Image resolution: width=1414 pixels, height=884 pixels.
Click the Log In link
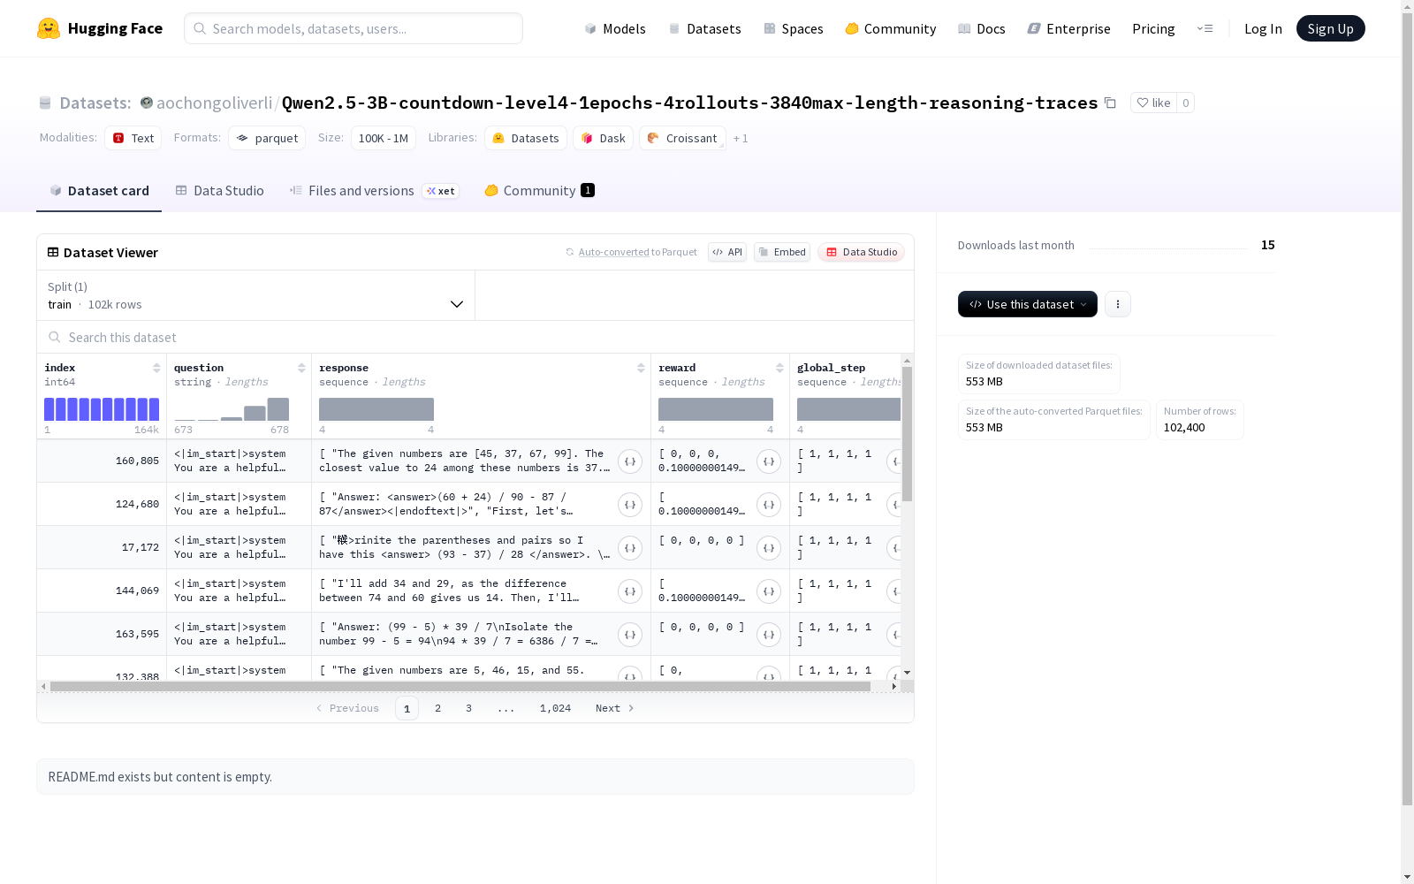pyautogui.click(x=1263, y=28)
